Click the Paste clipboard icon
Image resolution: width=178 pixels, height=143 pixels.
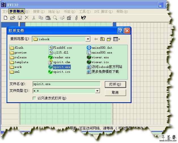coord(48,18)
